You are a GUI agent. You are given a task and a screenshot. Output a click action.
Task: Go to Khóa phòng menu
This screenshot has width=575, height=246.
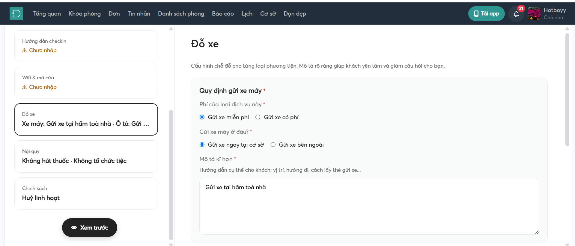tap(85, 14)
